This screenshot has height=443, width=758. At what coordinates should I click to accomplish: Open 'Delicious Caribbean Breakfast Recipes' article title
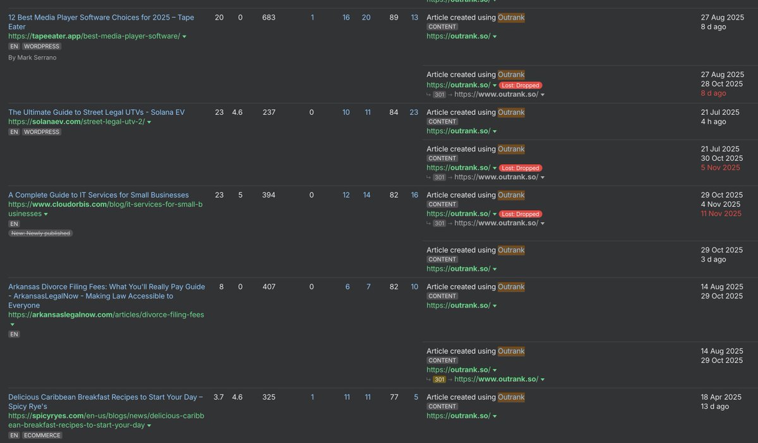tap(105, 402)
